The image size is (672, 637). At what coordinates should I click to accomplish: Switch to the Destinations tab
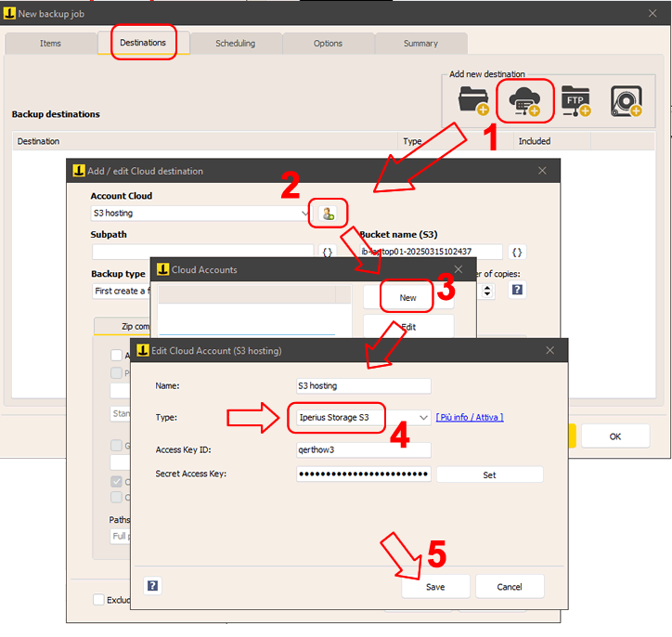[143, 43]
